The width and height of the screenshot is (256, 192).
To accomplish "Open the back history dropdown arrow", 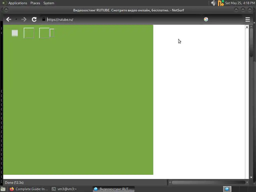I will pyautogui.click(x=16, y=19).
